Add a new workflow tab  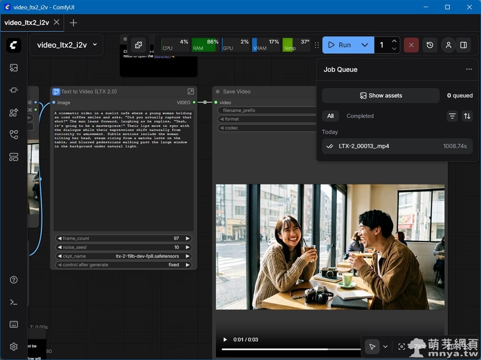73,22
